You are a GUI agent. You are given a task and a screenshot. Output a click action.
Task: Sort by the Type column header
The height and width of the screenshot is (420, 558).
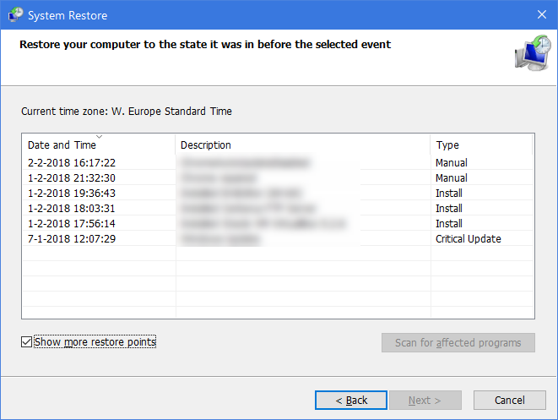click(481, 145)
